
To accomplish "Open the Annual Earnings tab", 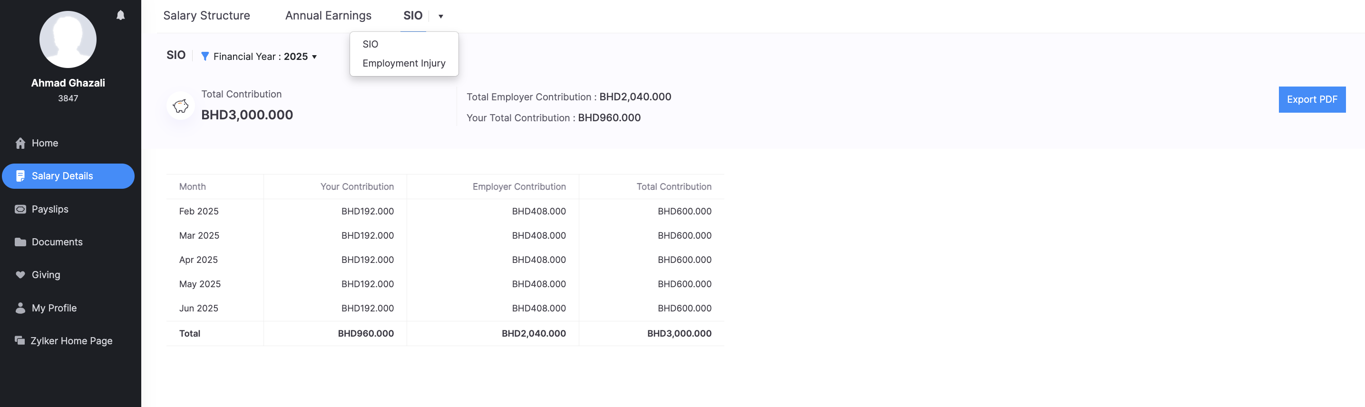I will pyautogui.click(x=328, y=16).
